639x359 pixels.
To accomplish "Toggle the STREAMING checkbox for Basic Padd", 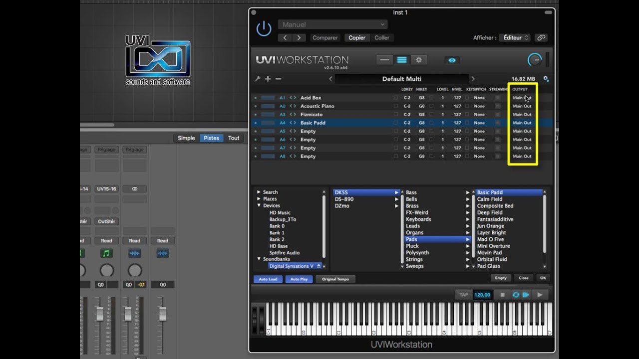I will (x=497, y=123).
